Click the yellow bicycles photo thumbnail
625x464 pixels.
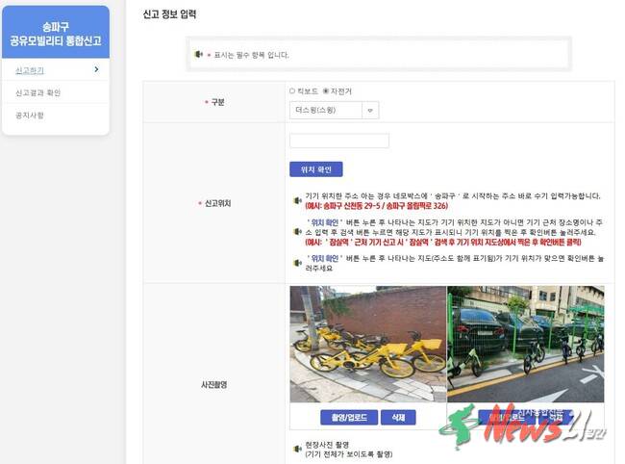[368, 344]
